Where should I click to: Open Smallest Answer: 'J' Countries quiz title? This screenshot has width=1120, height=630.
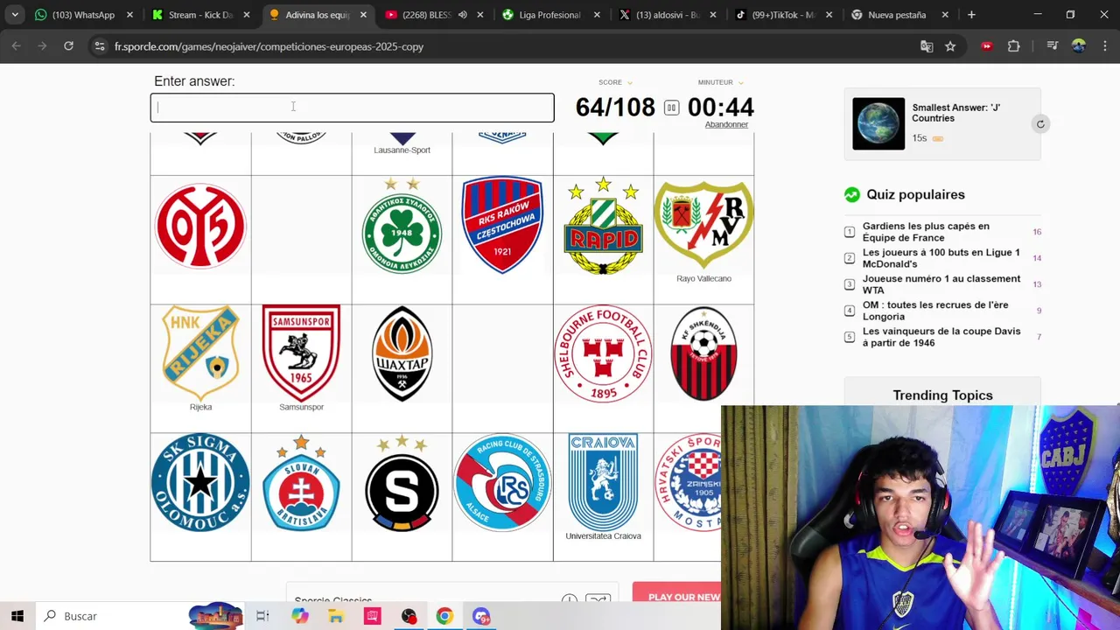[x=955, y=113]
